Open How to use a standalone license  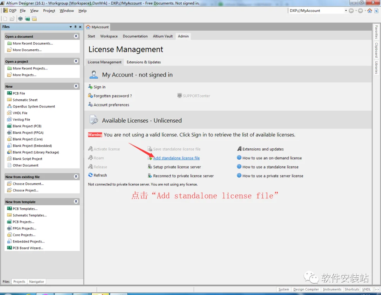271,167
